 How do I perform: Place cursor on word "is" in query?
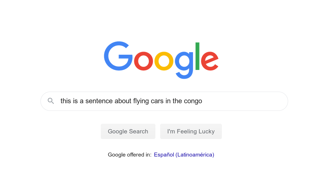coord(75,101)
